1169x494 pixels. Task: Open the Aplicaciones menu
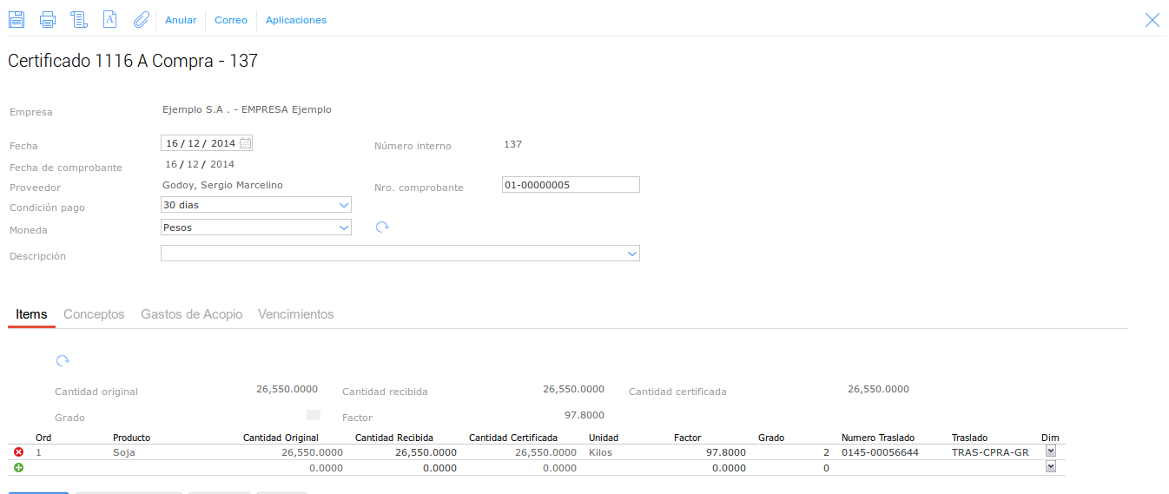pos(296,20)
